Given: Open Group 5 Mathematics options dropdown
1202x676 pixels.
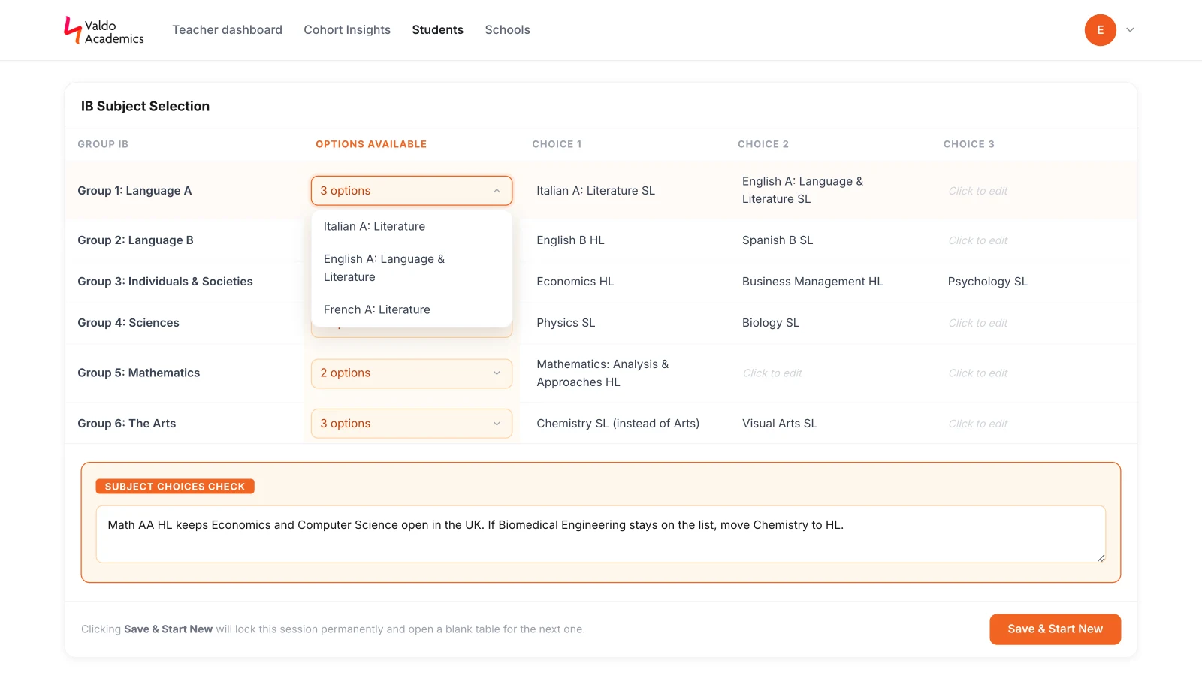Looking at the screenshot, I should pos(412,373).
